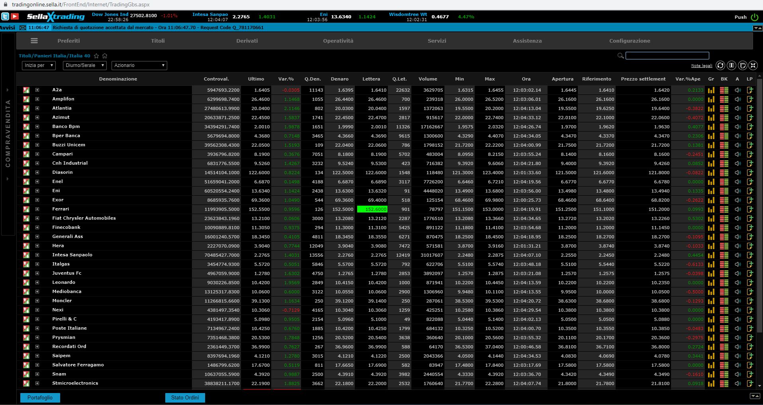Image resolution: width=763 pixels, height=405 pixels.
Task: Click the Titoli/Panieri Italia/Italia 40 breadcrumb
Action: pos(55,56)
